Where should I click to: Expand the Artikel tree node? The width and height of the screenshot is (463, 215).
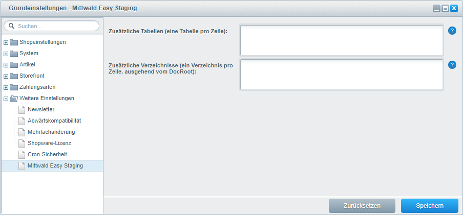[6, 65]
